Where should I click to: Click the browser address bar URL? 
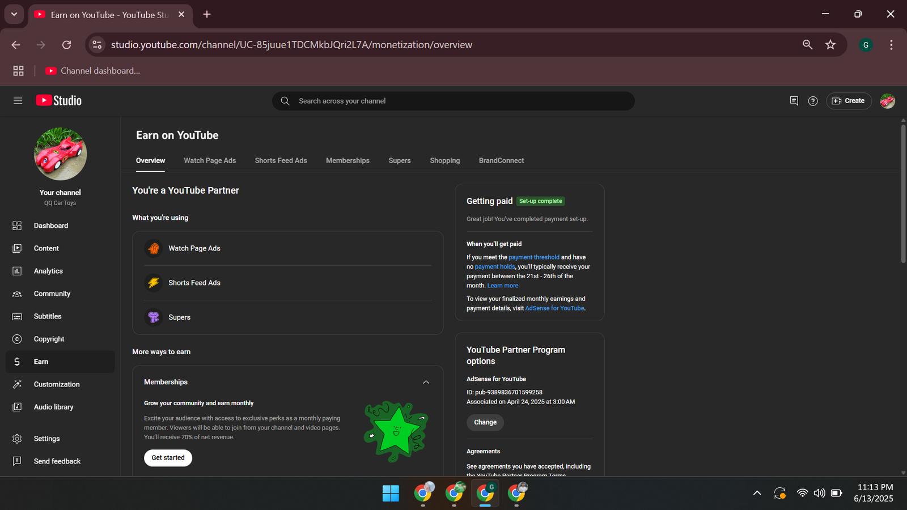(x=291, y=45)
